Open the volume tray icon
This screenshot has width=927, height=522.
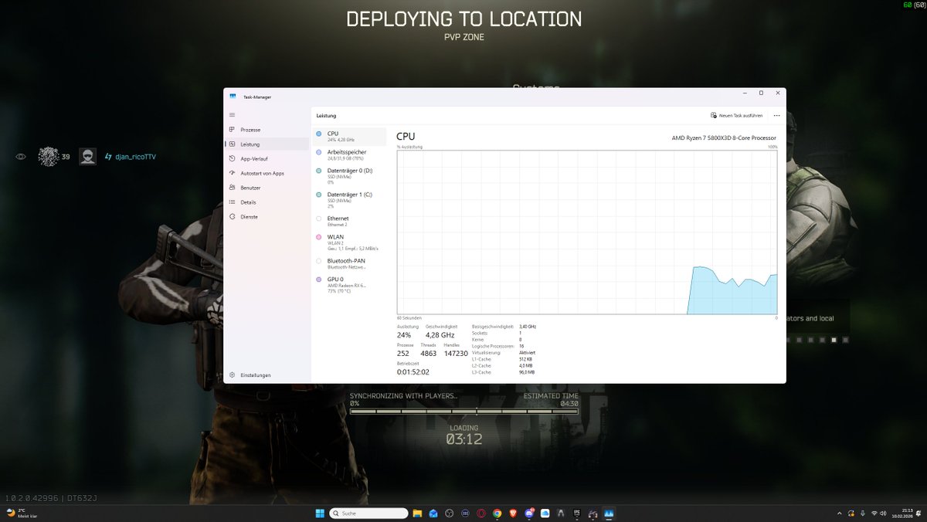(884, 514)
